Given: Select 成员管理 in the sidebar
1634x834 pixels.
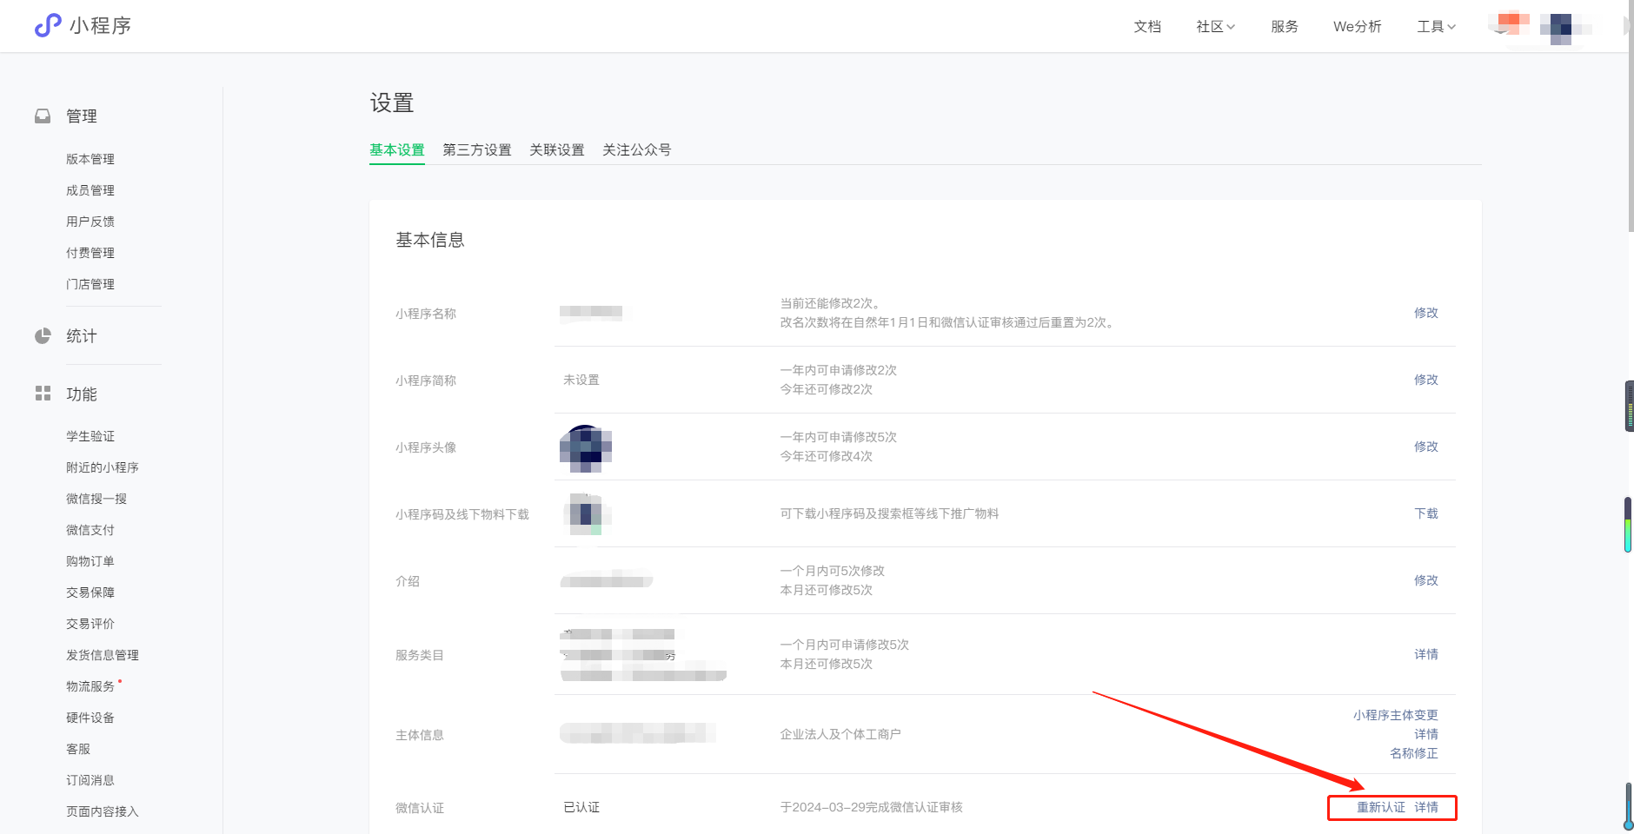Looking at the screenshot, I should [90, 190].
